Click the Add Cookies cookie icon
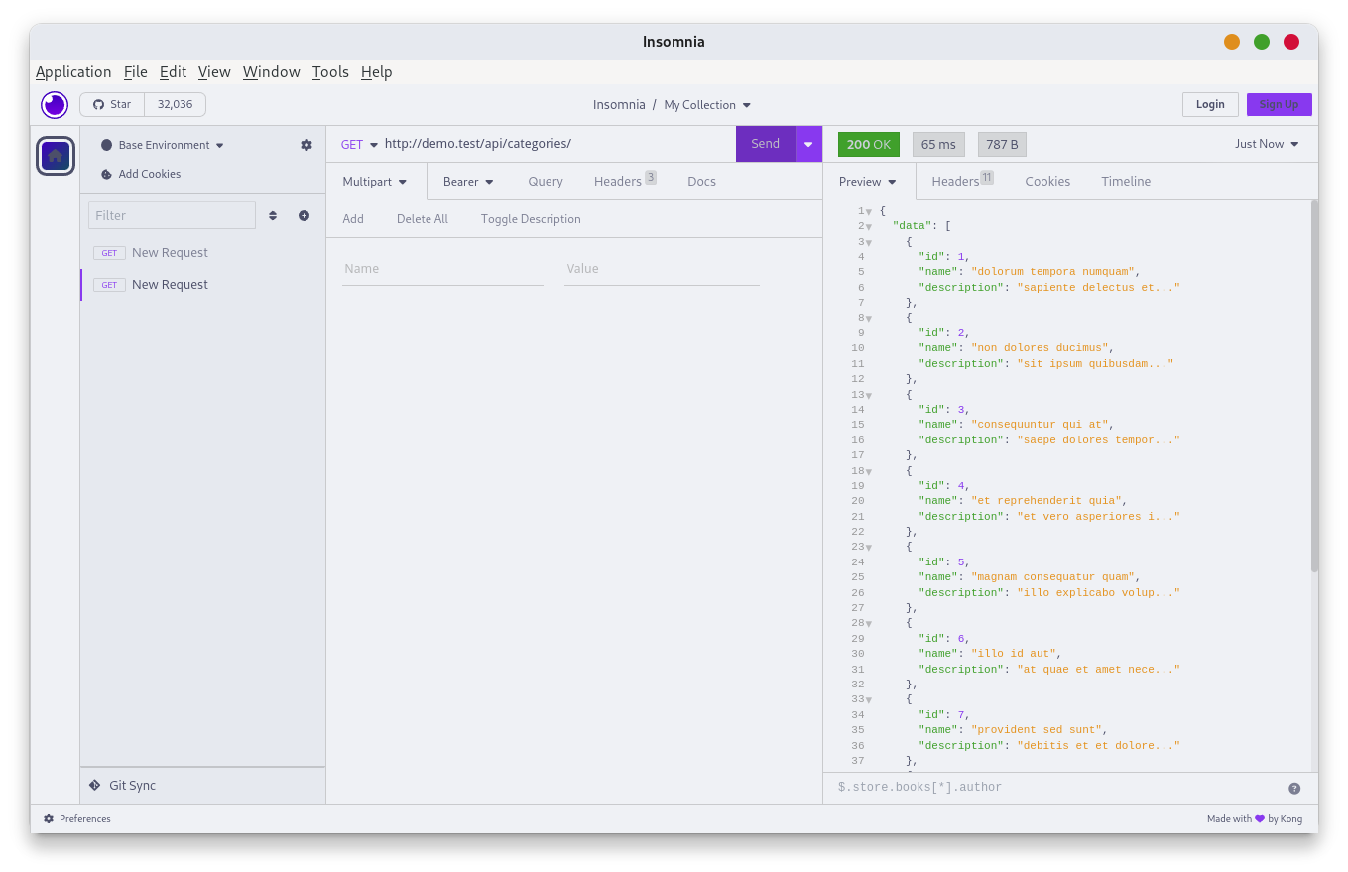The image size is (1348, 872). click(107, 174)
